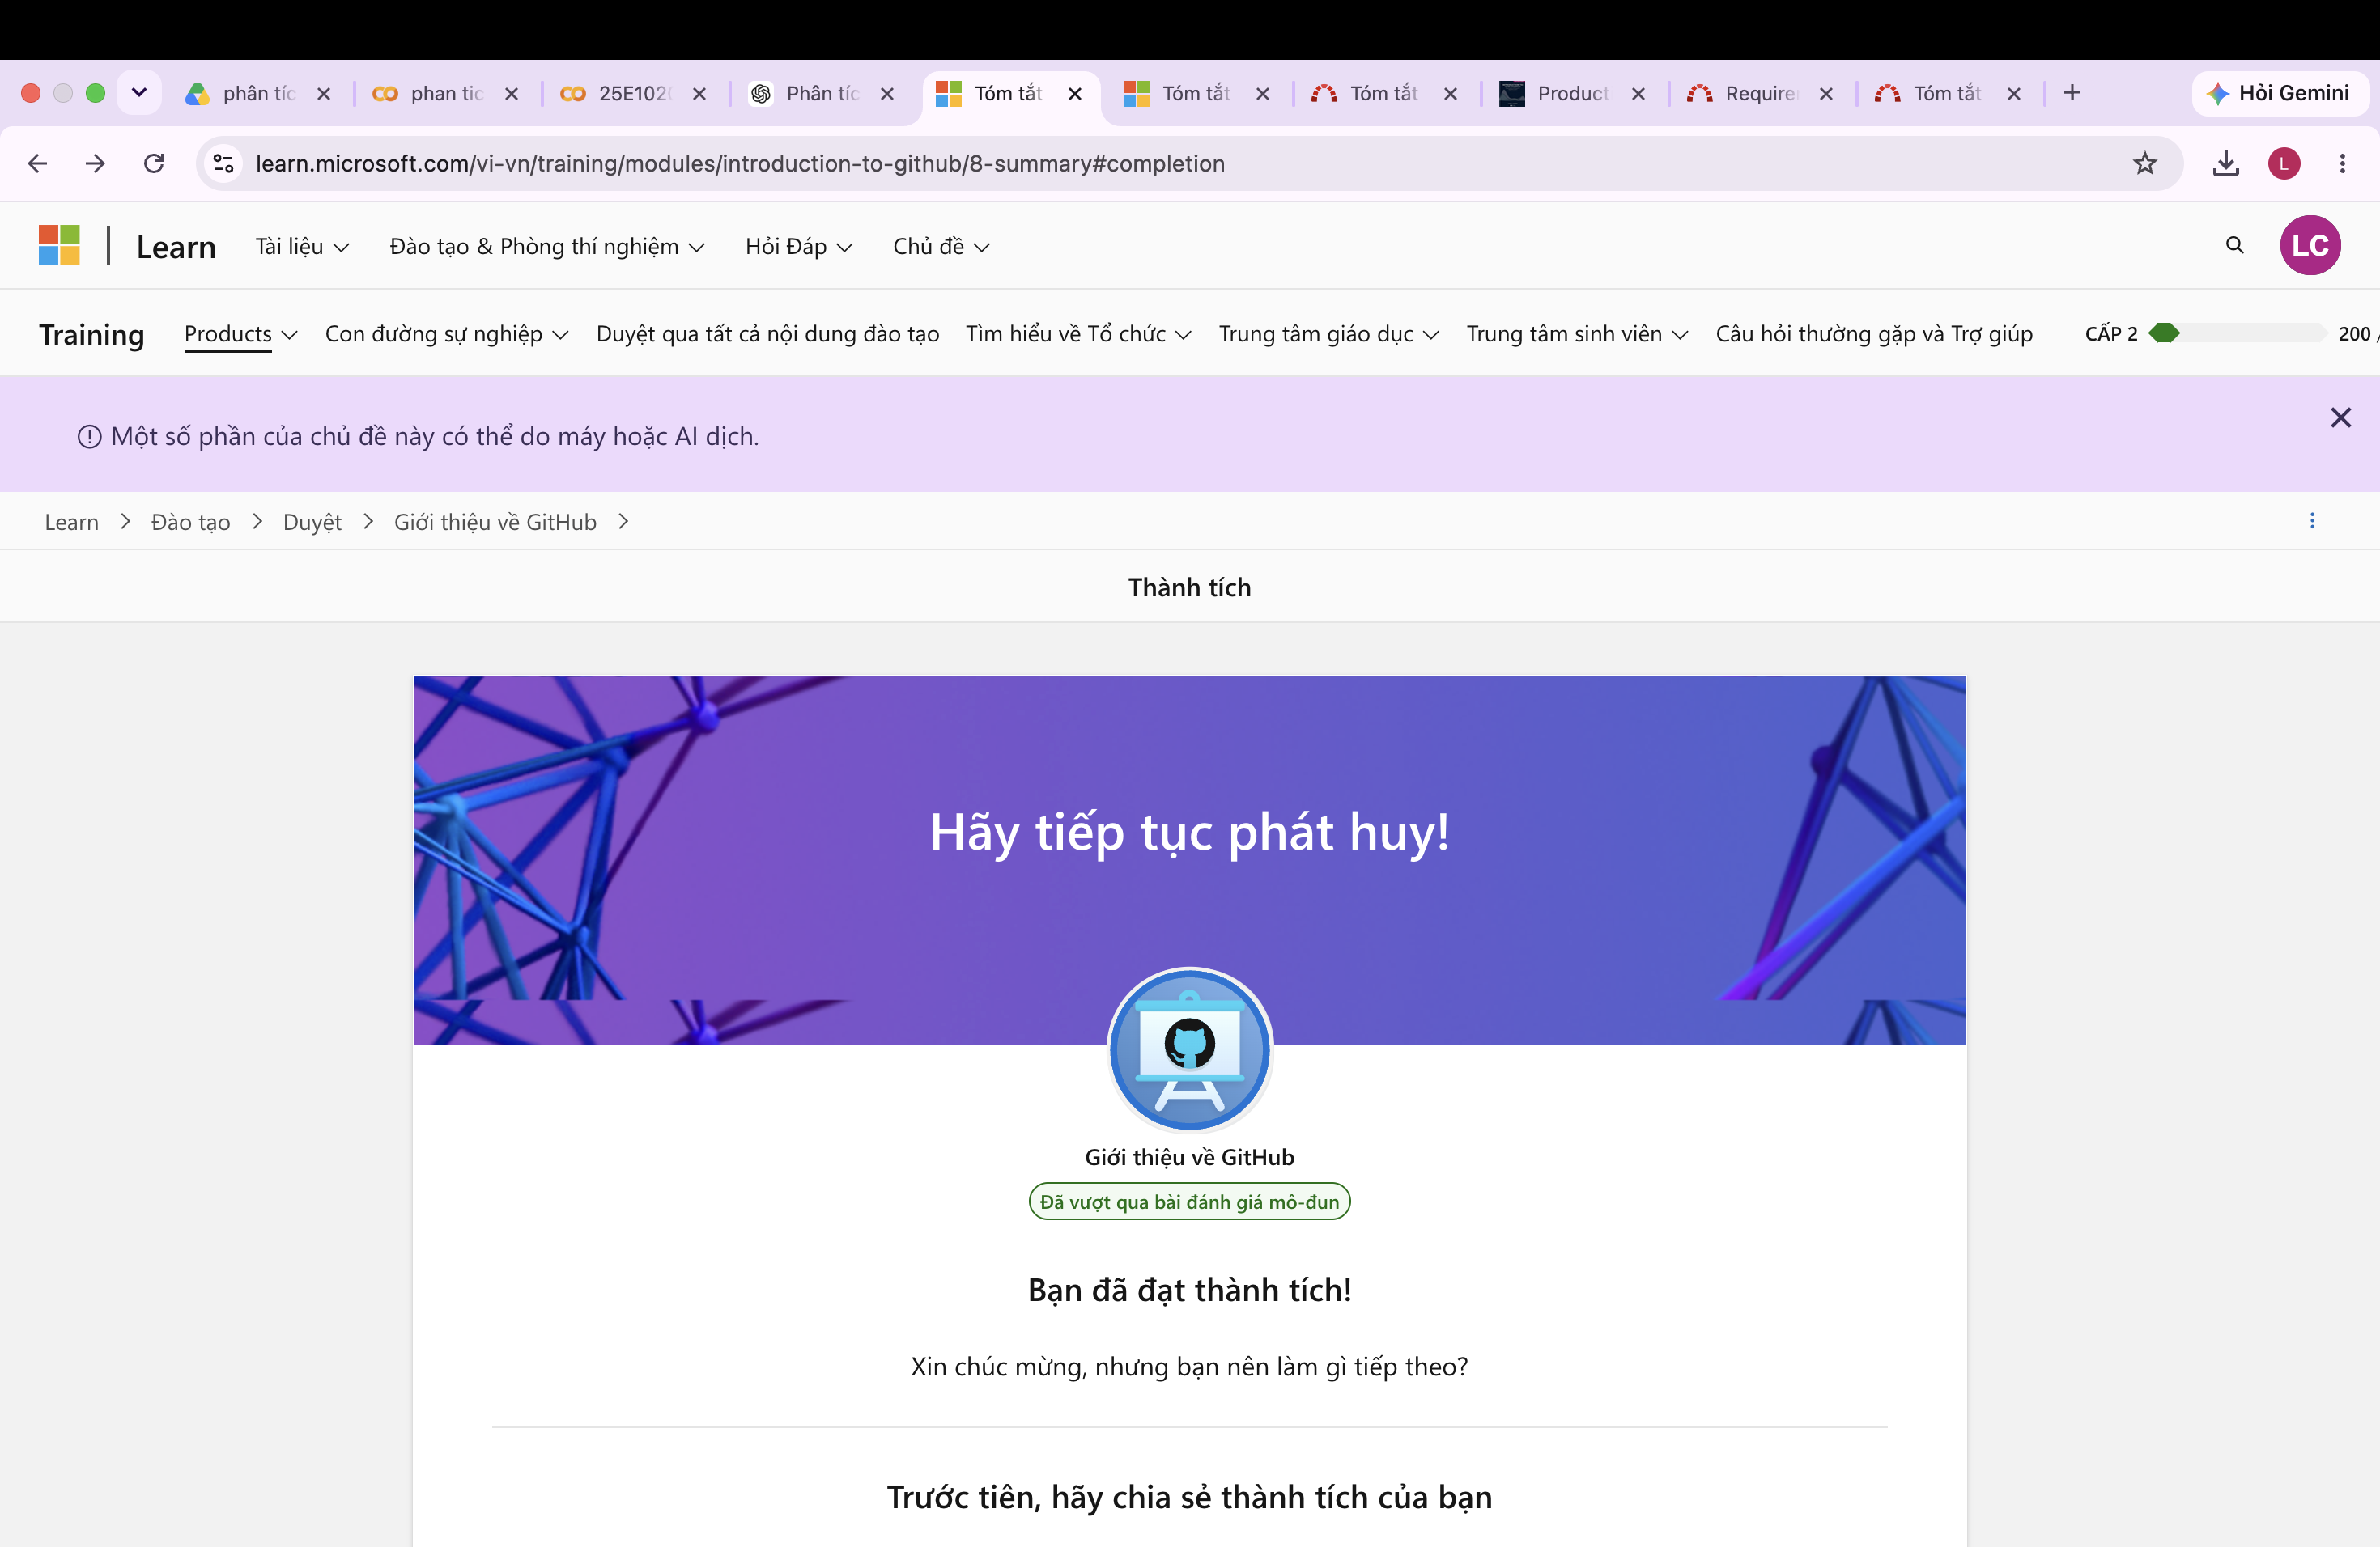Click the Learn breadcrumb link
Image resolution: width=2380 pixels, height=1547 pixels.
[72, 522]
